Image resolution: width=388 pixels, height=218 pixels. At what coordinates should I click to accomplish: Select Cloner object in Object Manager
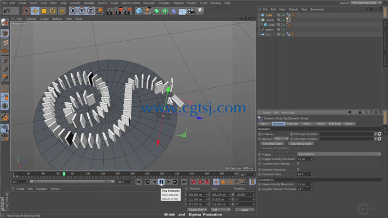coord(270,20)
